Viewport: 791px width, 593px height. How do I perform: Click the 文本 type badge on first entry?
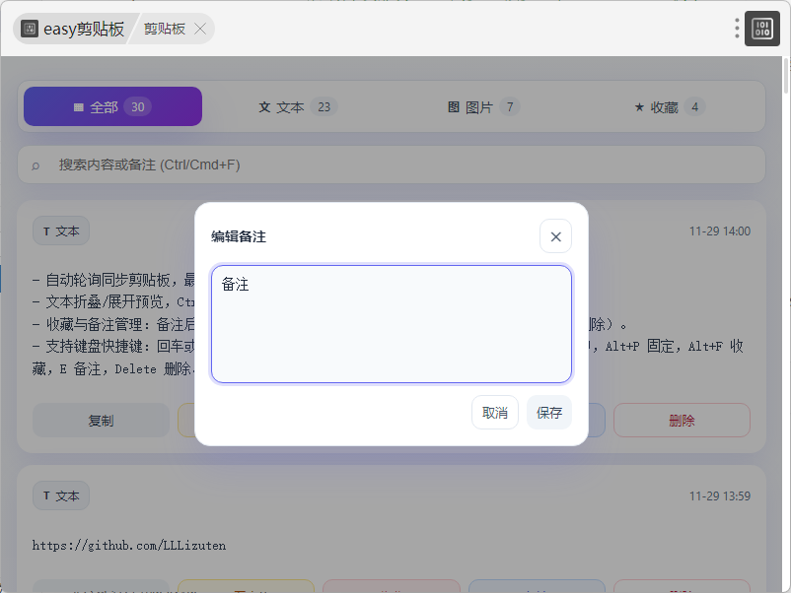[x=61, y=231]
